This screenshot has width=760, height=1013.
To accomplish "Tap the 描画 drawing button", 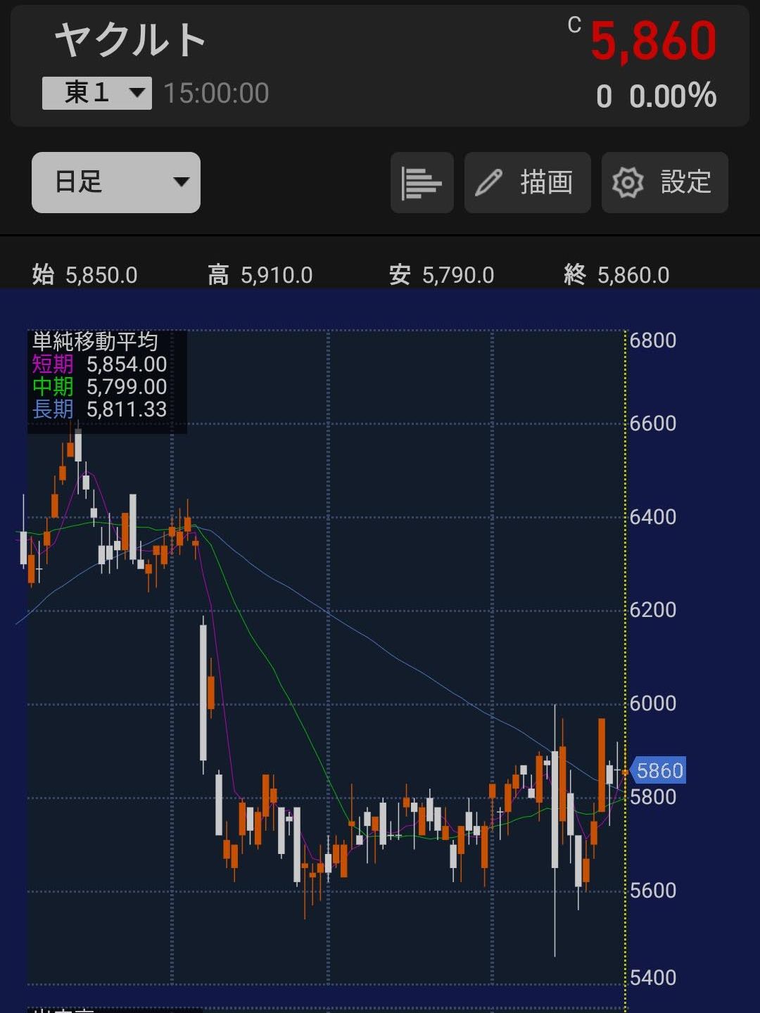I will [x=528, y=182].
